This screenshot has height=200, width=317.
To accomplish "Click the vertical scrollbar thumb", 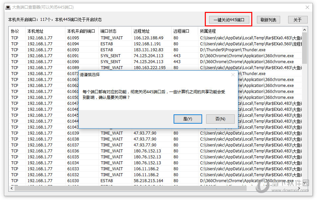I will (x=304, y=48).
